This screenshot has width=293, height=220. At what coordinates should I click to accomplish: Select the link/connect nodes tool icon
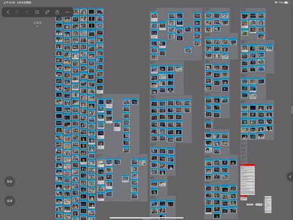(47, 12)
